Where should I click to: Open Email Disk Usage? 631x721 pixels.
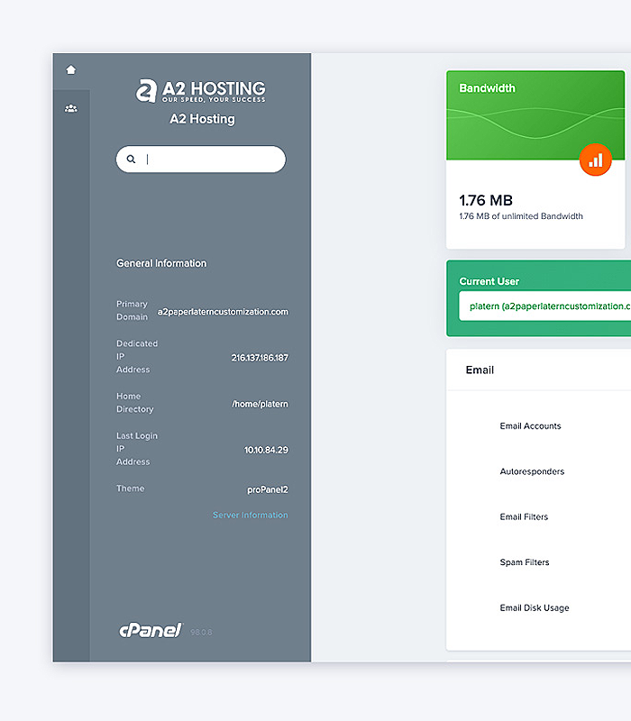(x=535, y=607)
